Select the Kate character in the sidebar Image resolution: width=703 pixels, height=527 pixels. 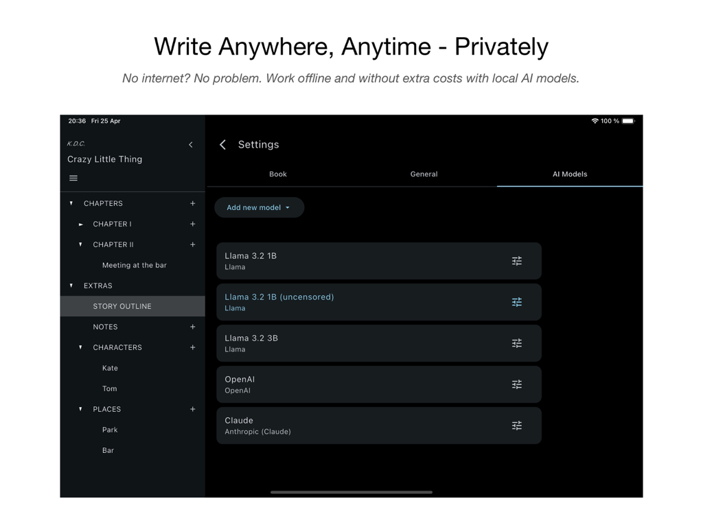click(x=110, y=368)
